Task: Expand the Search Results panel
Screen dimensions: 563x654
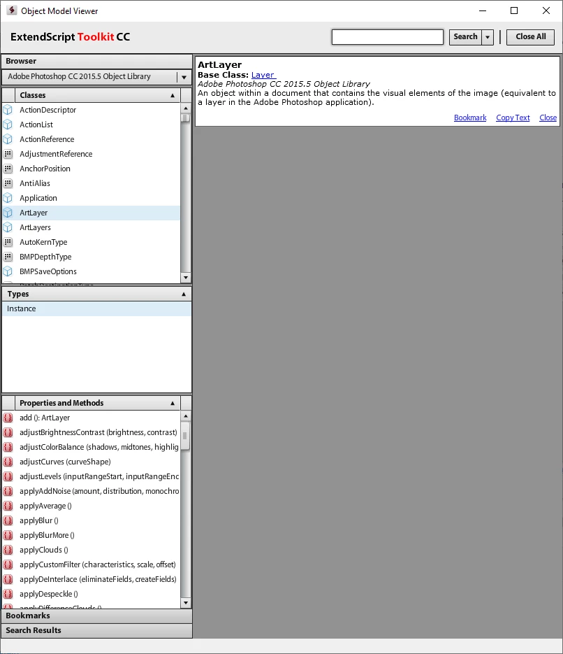Action: [x=96, y=630]
